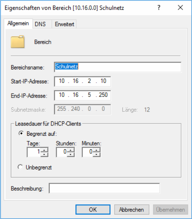Select the Allgemein tab
This screenshot has width=192, height=219.
coord(18,23)
